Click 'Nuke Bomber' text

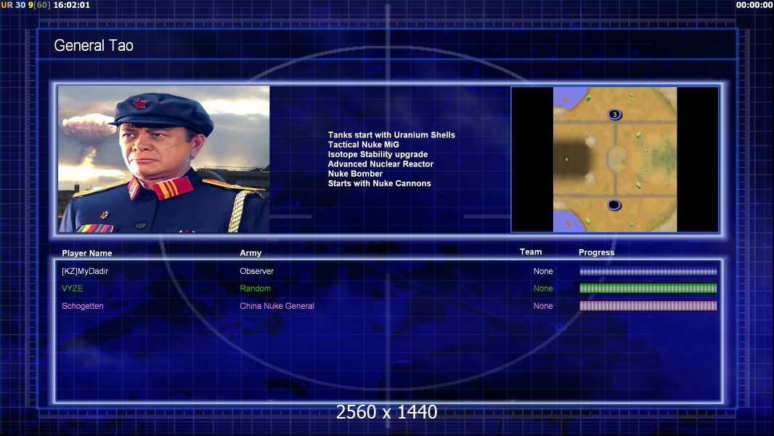355,174
